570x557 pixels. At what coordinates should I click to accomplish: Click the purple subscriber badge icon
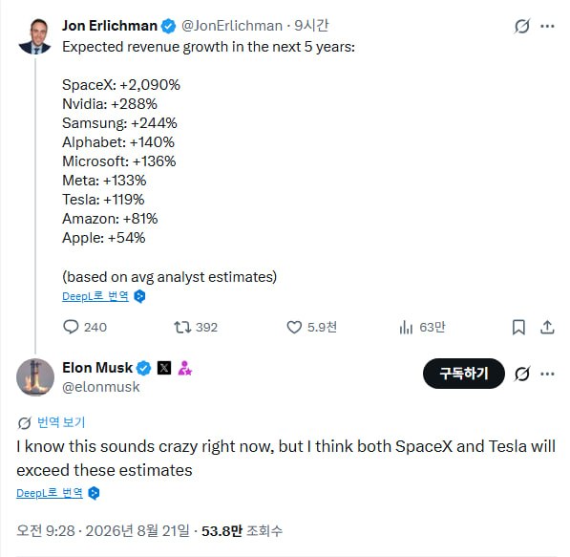[185, 368]
